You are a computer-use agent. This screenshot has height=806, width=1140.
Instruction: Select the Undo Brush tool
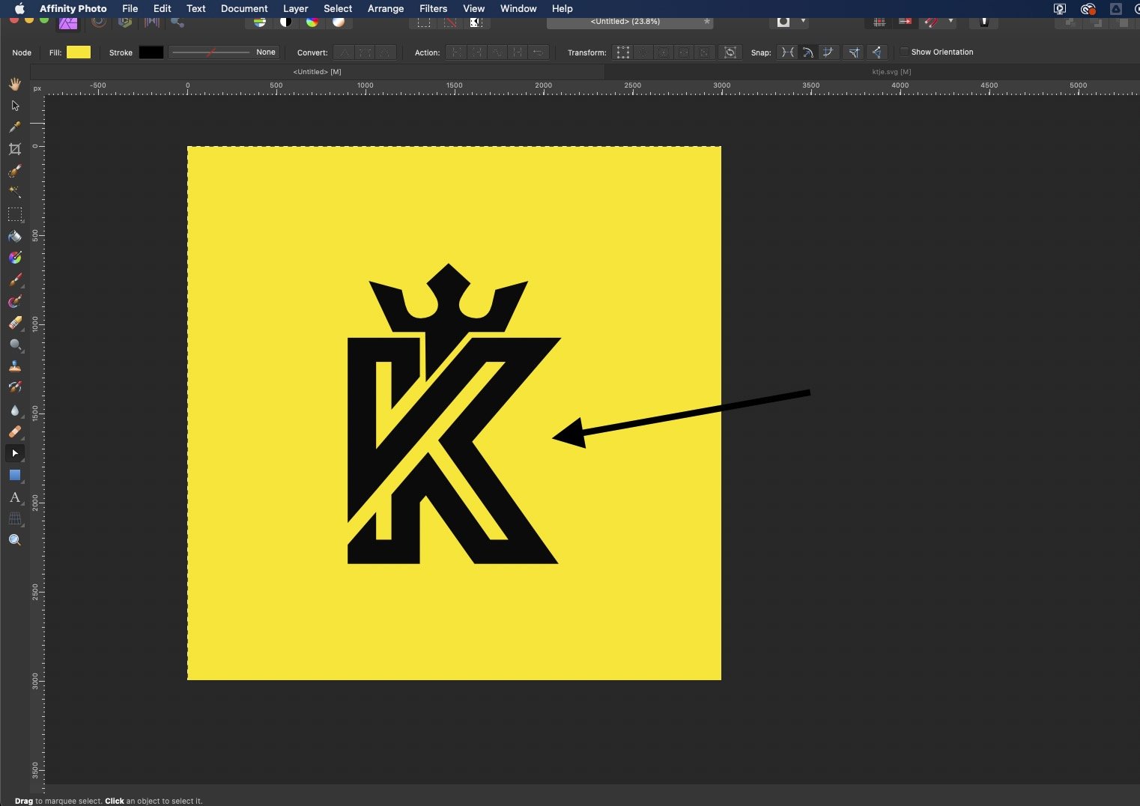pyautogui.click(x=15, y=388)
